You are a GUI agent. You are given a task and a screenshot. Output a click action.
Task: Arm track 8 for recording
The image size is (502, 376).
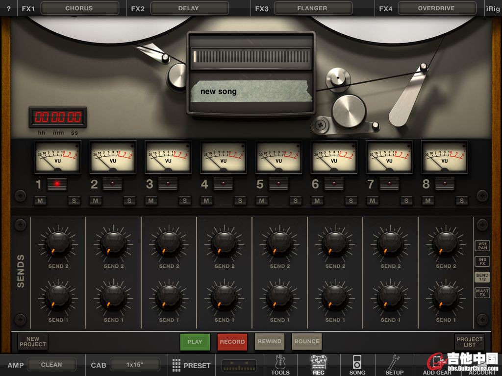coord(445,184)
